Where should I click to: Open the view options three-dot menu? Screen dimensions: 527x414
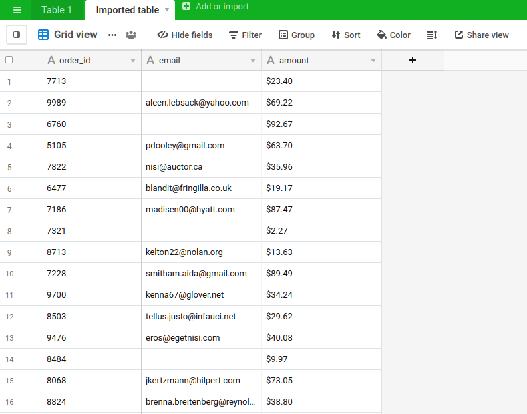pos(112,35)
